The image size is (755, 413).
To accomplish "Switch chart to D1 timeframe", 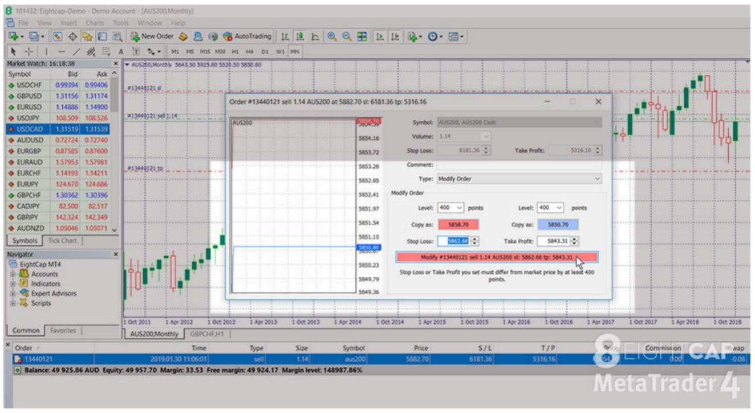I will 265,51.
